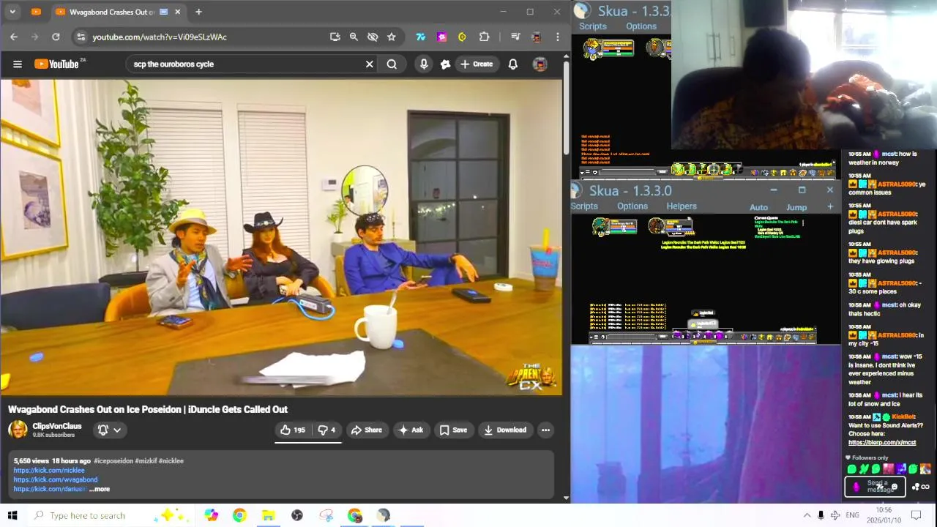Open Chrome media controls icon
Image resolution: width=937 pixels, height=527 pixels.
tap(515, 37)
